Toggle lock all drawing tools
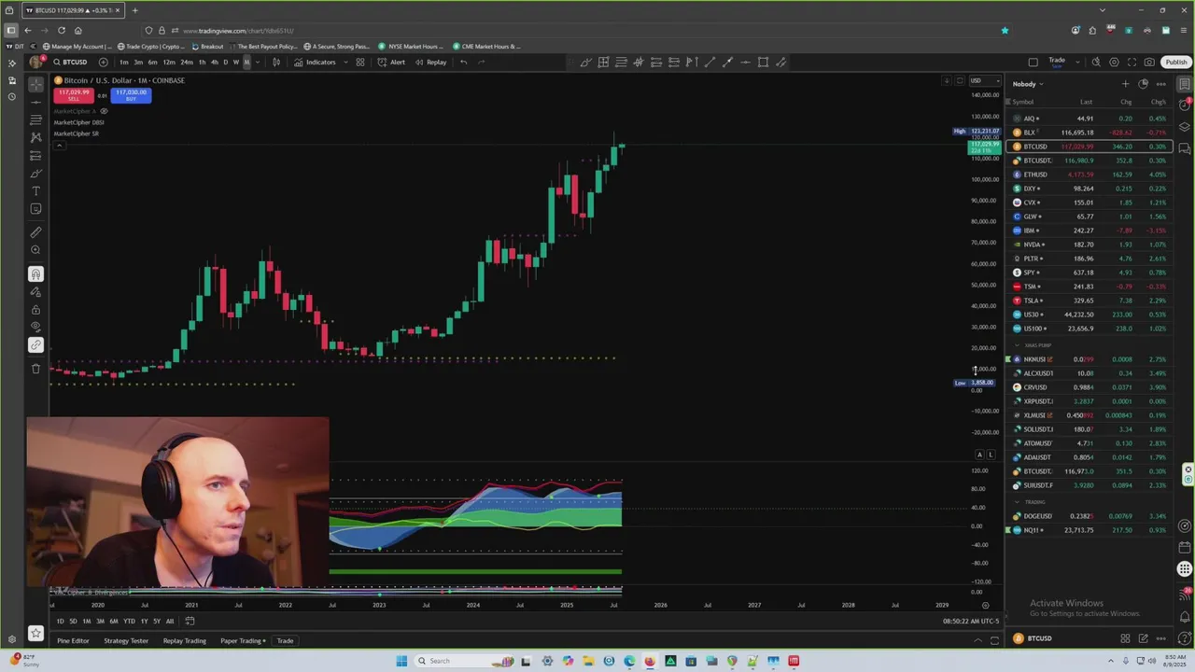The width and height of the screenshot is (1195, 672). coord(35,310)
